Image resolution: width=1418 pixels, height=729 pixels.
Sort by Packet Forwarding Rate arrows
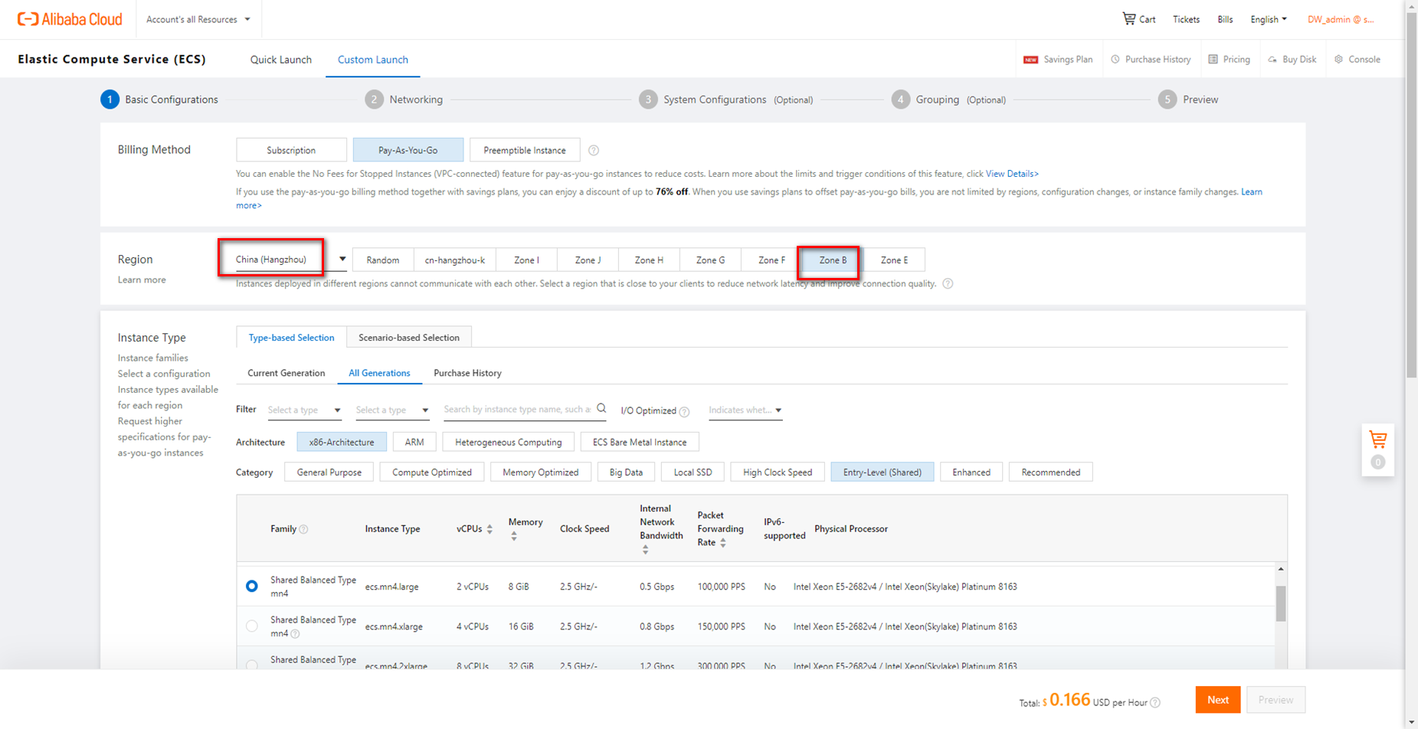click(722, 543)
